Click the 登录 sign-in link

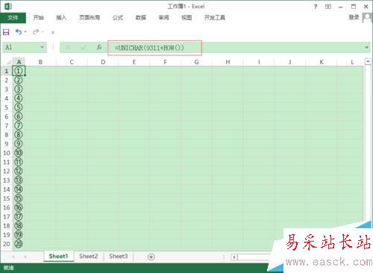pos(354,17)
